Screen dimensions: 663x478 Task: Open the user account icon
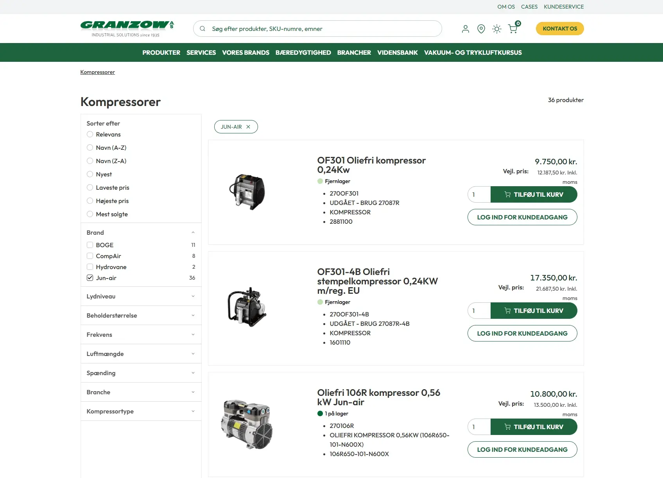pyautogui.click(x=465, y=29)
